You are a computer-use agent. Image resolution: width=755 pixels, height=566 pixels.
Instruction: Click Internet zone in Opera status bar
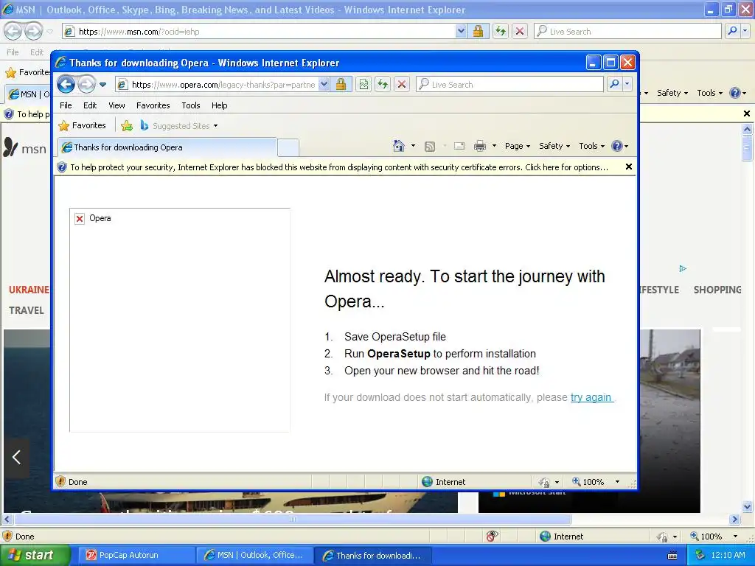tap(443, 482)
